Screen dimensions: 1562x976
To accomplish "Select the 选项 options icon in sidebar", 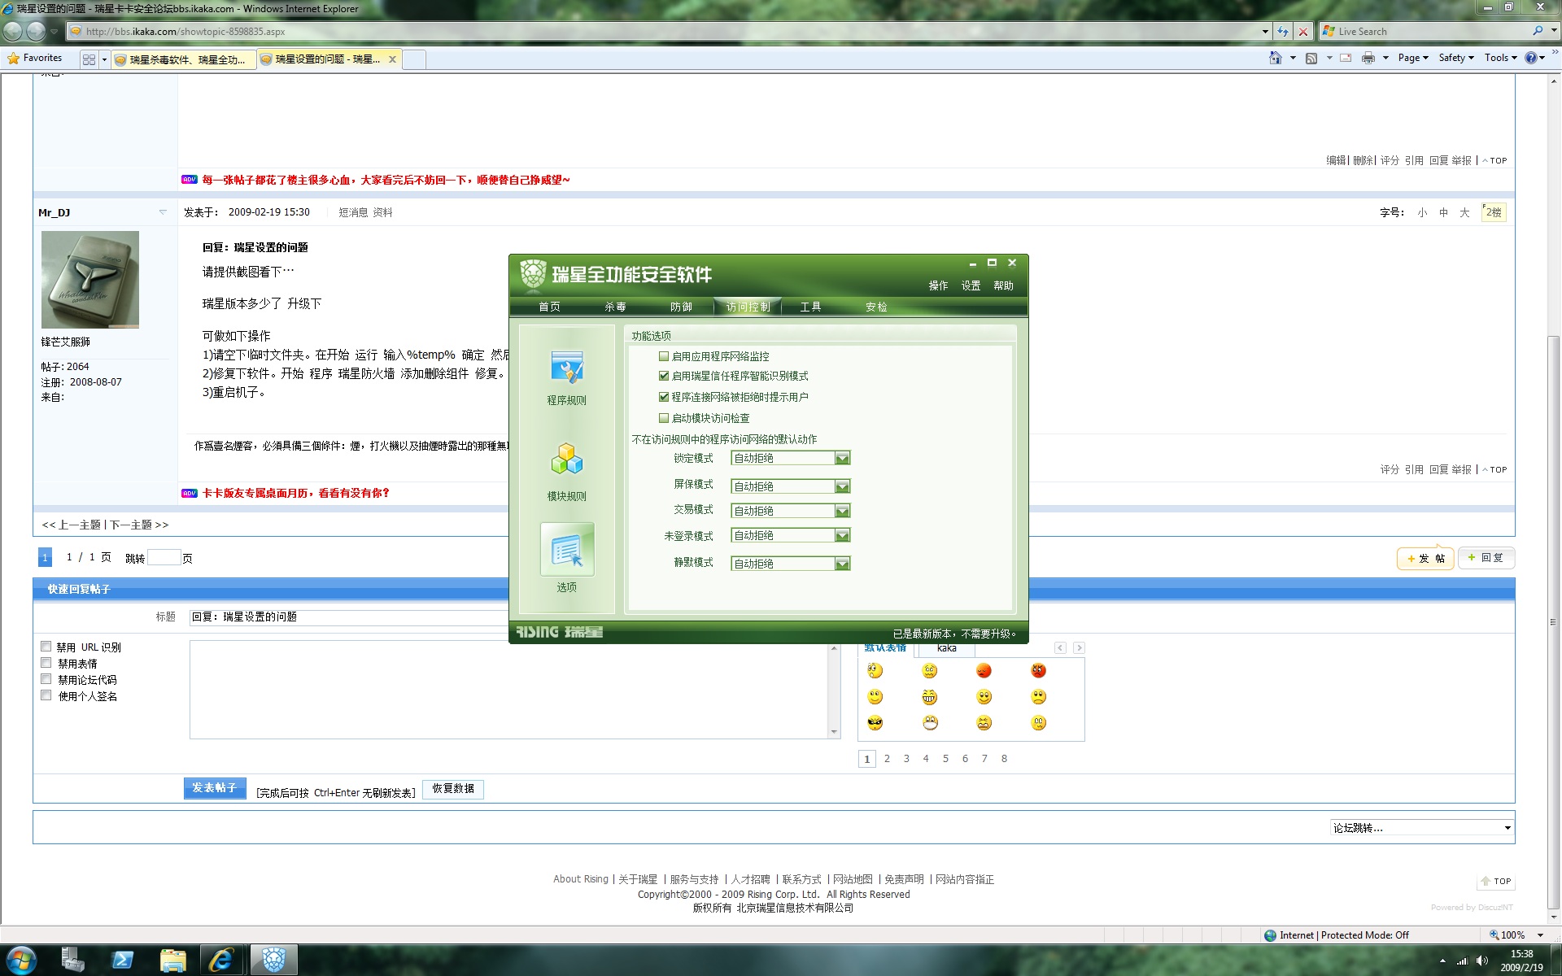I will [x=566, y=551].
